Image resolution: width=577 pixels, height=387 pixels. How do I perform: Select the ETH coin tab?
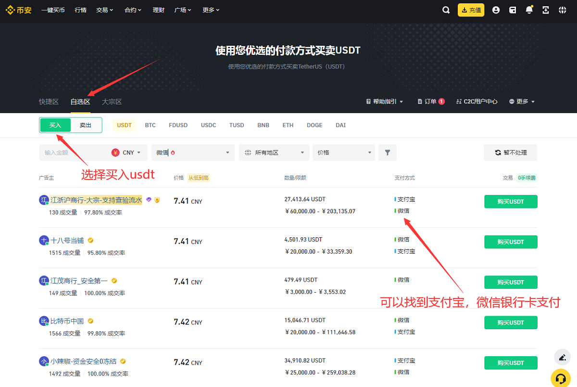(288, 125)
